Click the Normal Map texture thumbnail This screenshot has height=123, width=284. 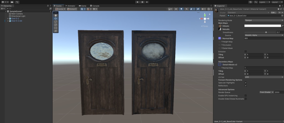(220, 38)
